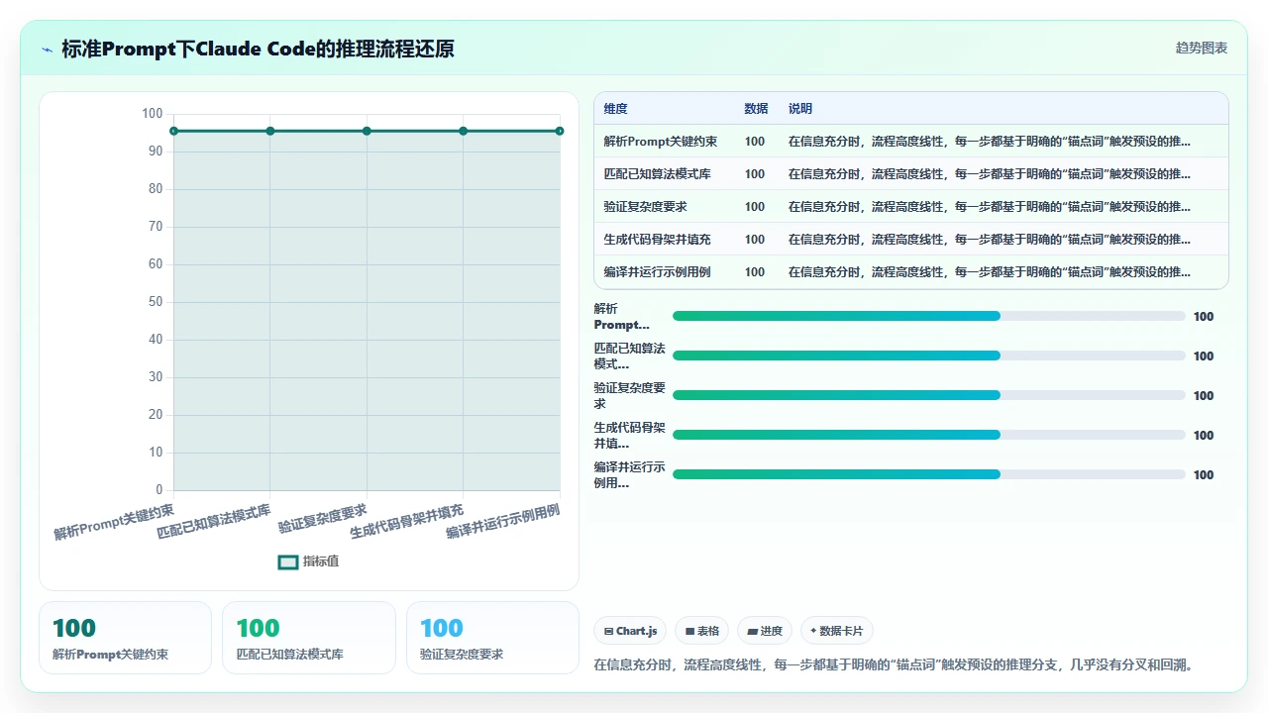Click the x-axis label 匹配已知算法模式库

click(214, 521)
